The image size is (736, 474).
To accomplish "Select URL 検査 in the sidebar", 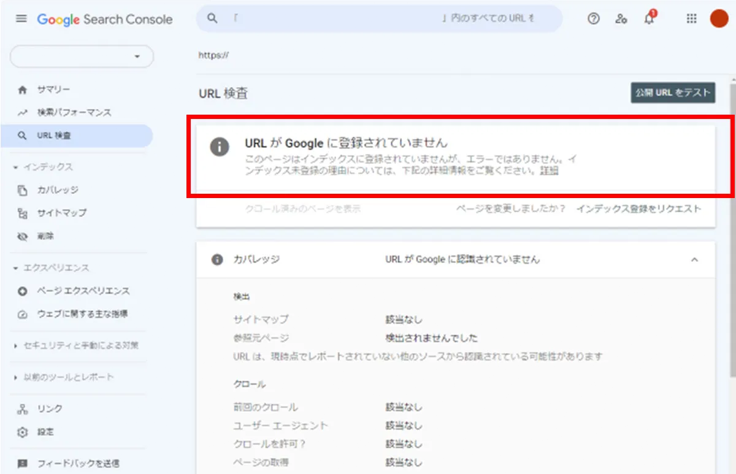I will [x=76, y=136].
